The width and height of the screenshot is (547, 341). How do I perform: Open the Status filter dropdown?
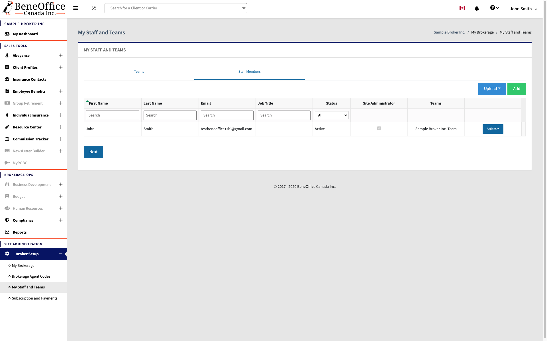(x=331, y=115)
